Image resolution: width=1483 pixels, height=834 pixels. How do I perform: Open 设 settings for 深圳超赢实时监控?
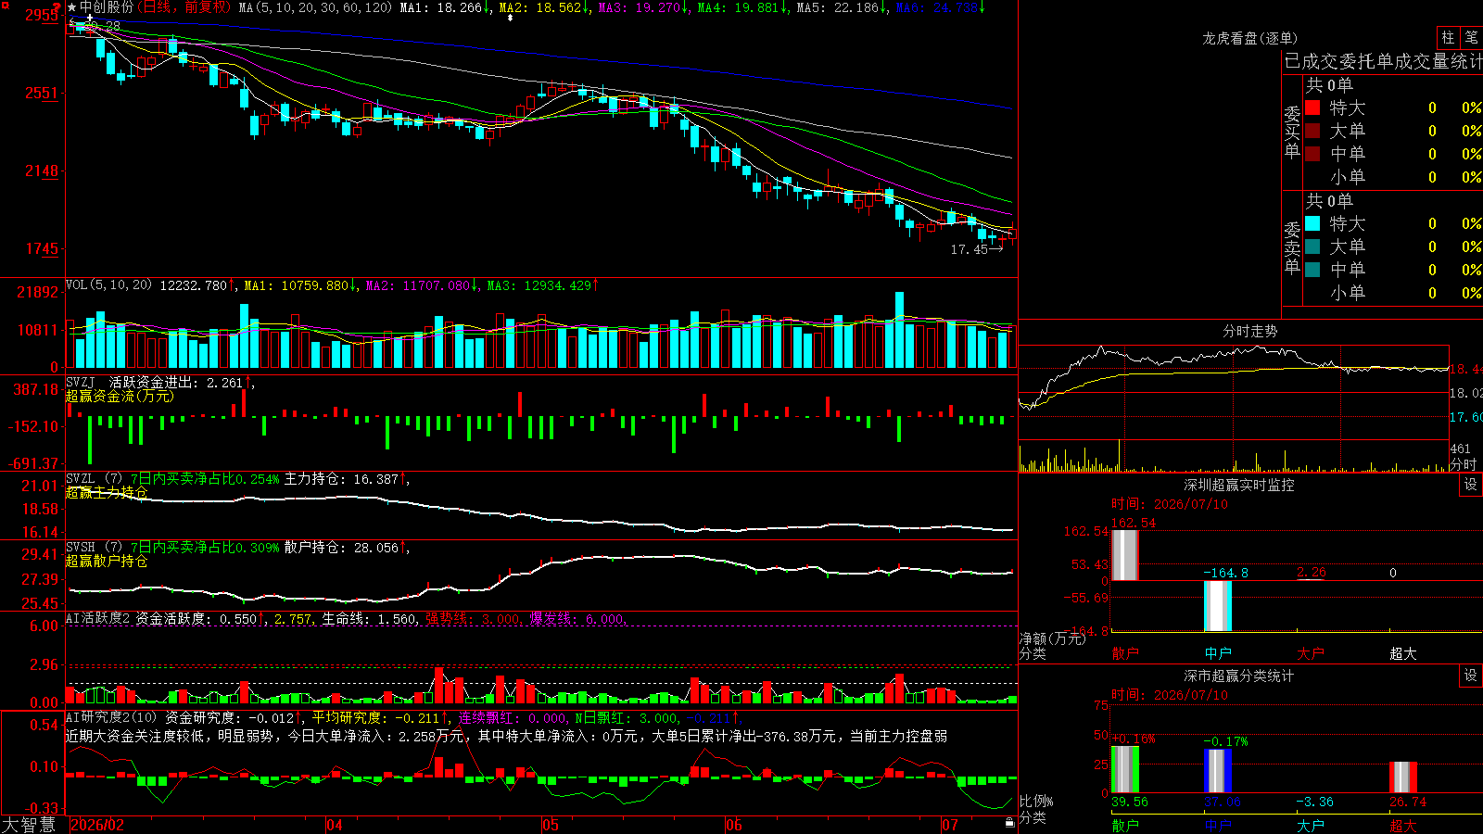pos(1471,485)
